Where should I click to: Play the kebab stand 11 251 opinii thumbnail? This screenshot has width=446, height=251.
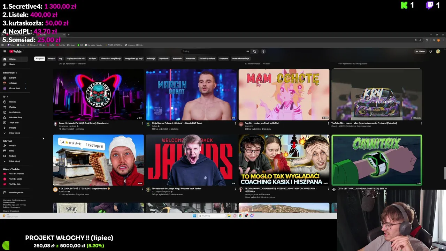coord(98,160)
